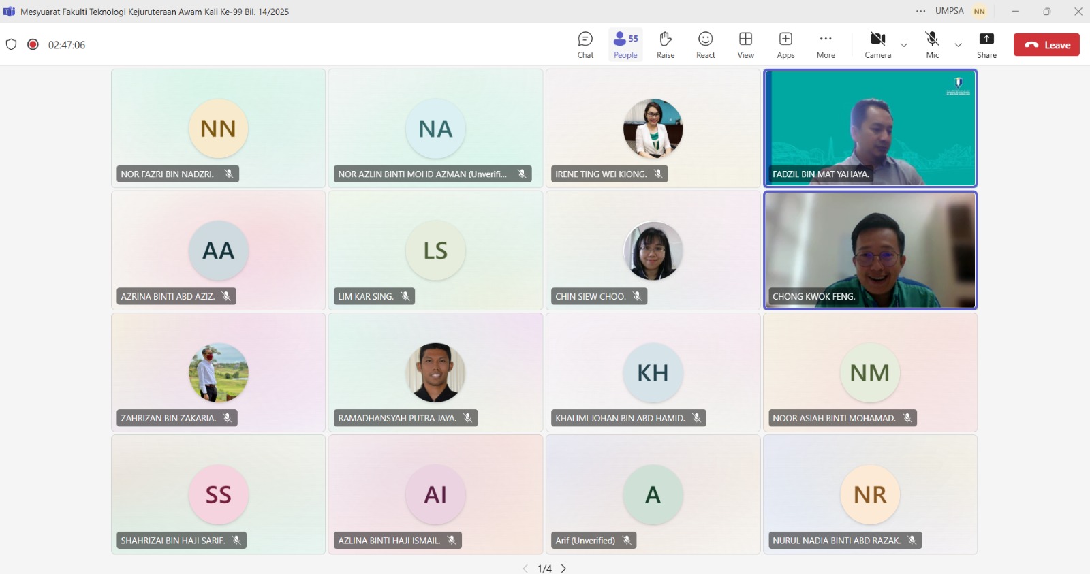Click the CHONG KWOK FENG name label

click(814, 296)
